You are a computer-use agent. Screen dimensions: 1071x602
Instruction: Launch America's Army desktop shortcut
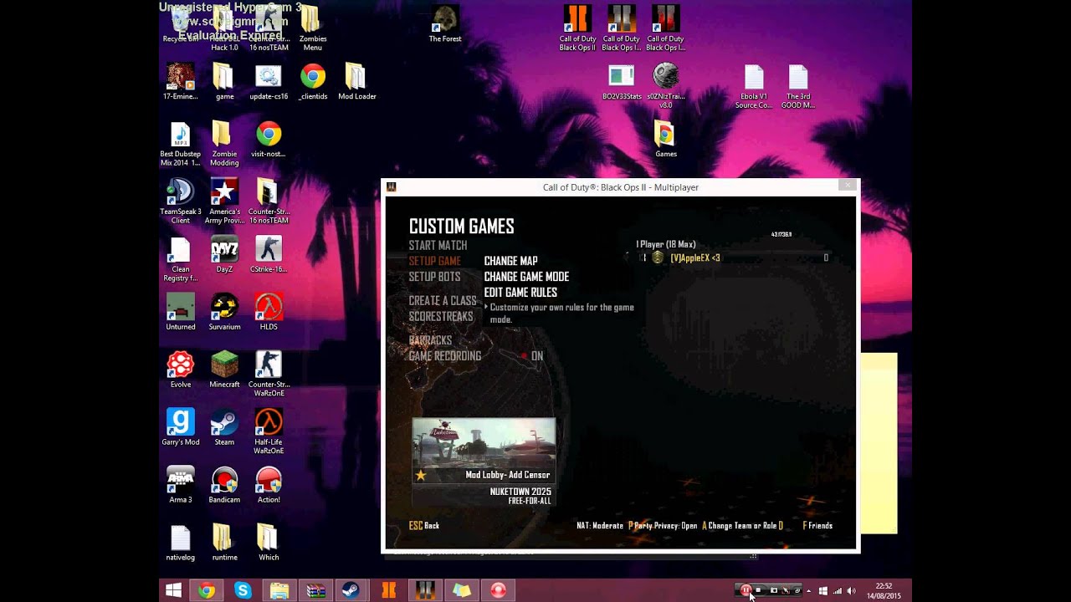click(x=224, y=201)
